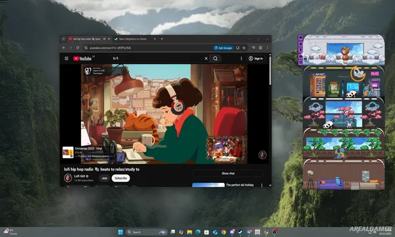
Task: Open Copilot from the taskbar
Action: click(x=181, y=232)
